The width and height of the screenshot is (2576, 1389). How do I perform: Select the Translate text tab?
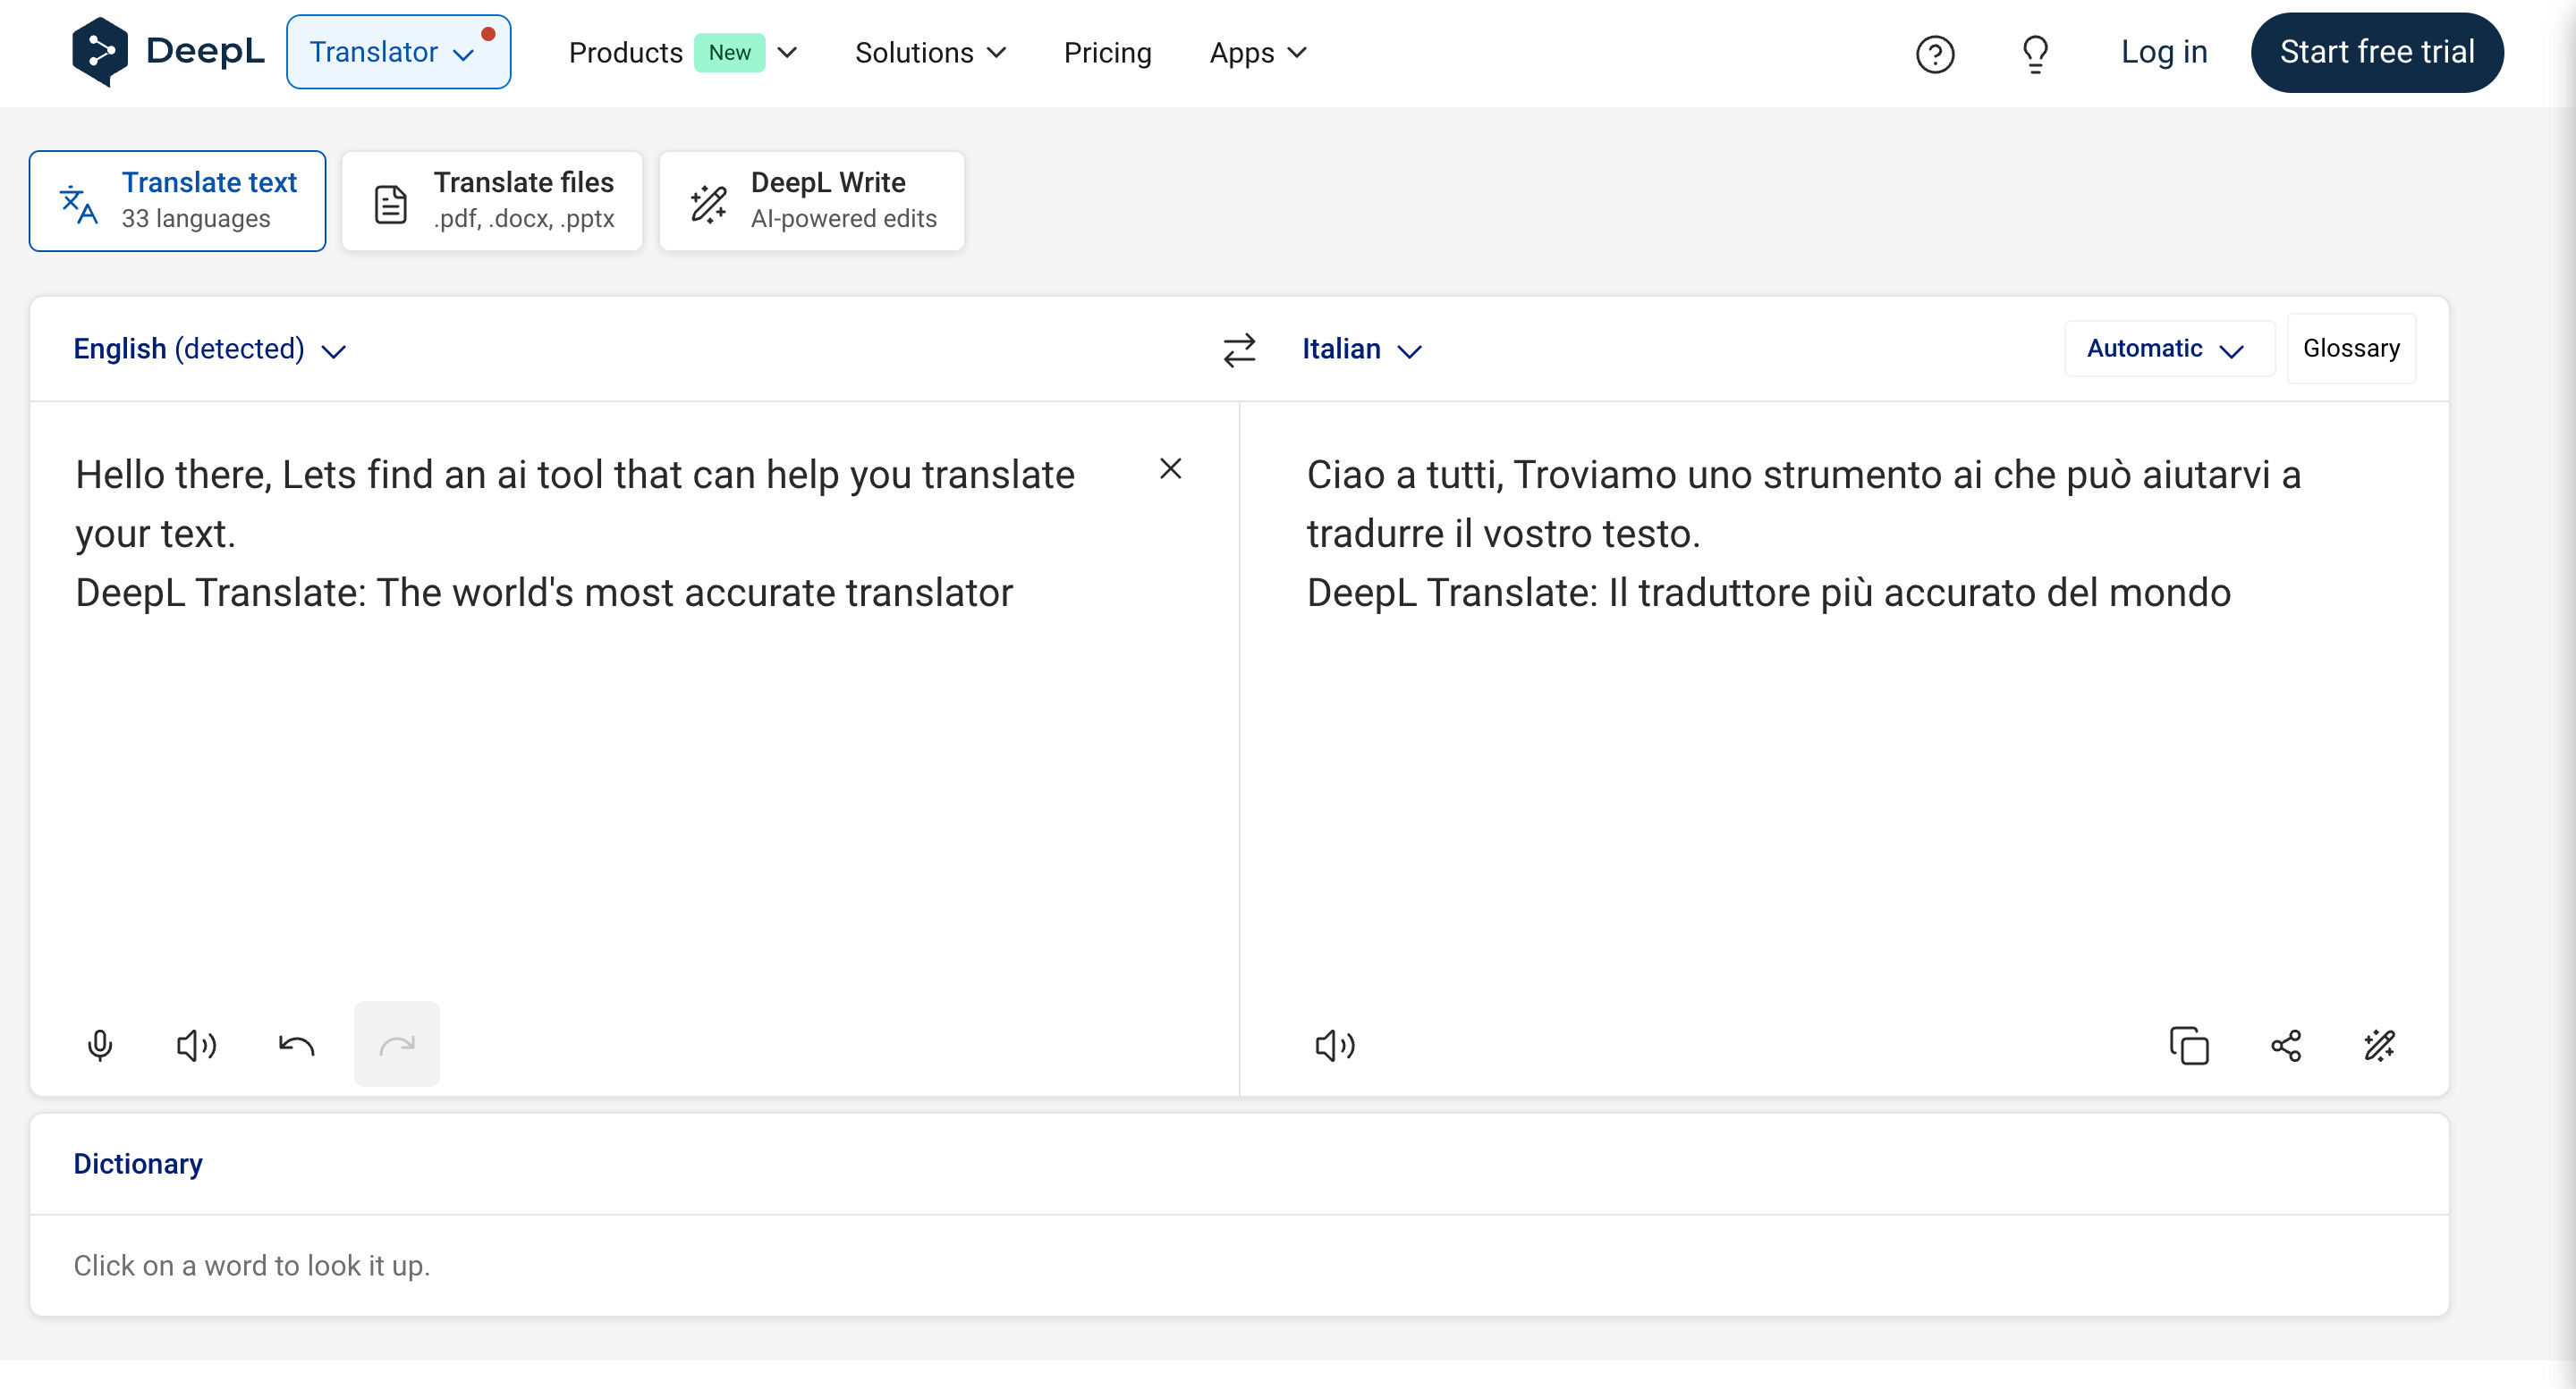[177, 201]
